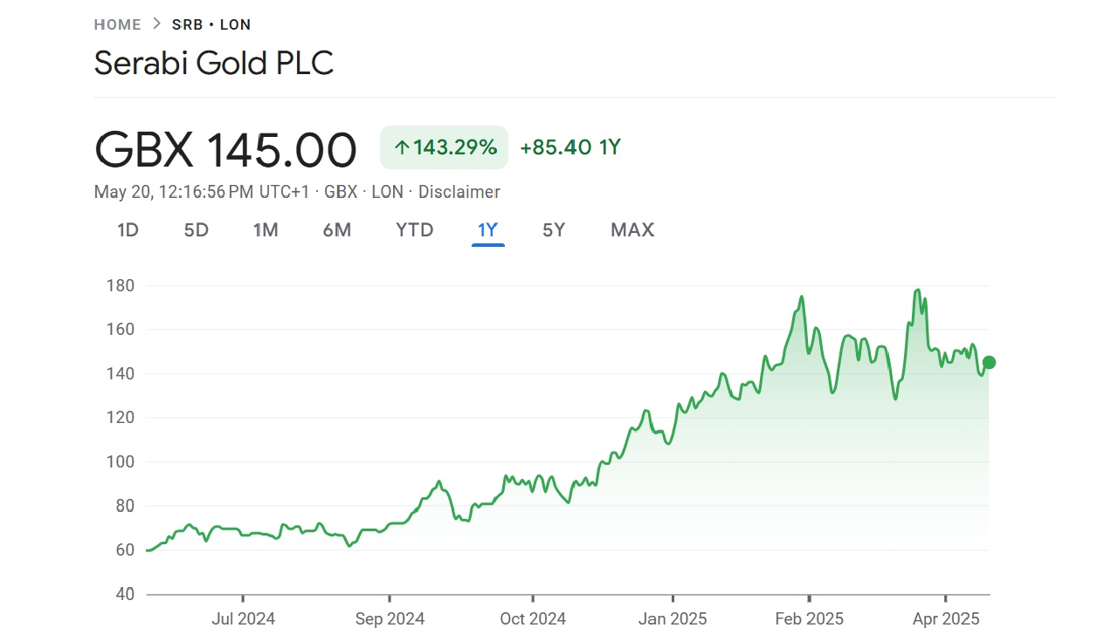The height and width of the screenshot is (628, 1118).
Task: Click the 143.29% performance badge
Action: (x=444, y=147)
